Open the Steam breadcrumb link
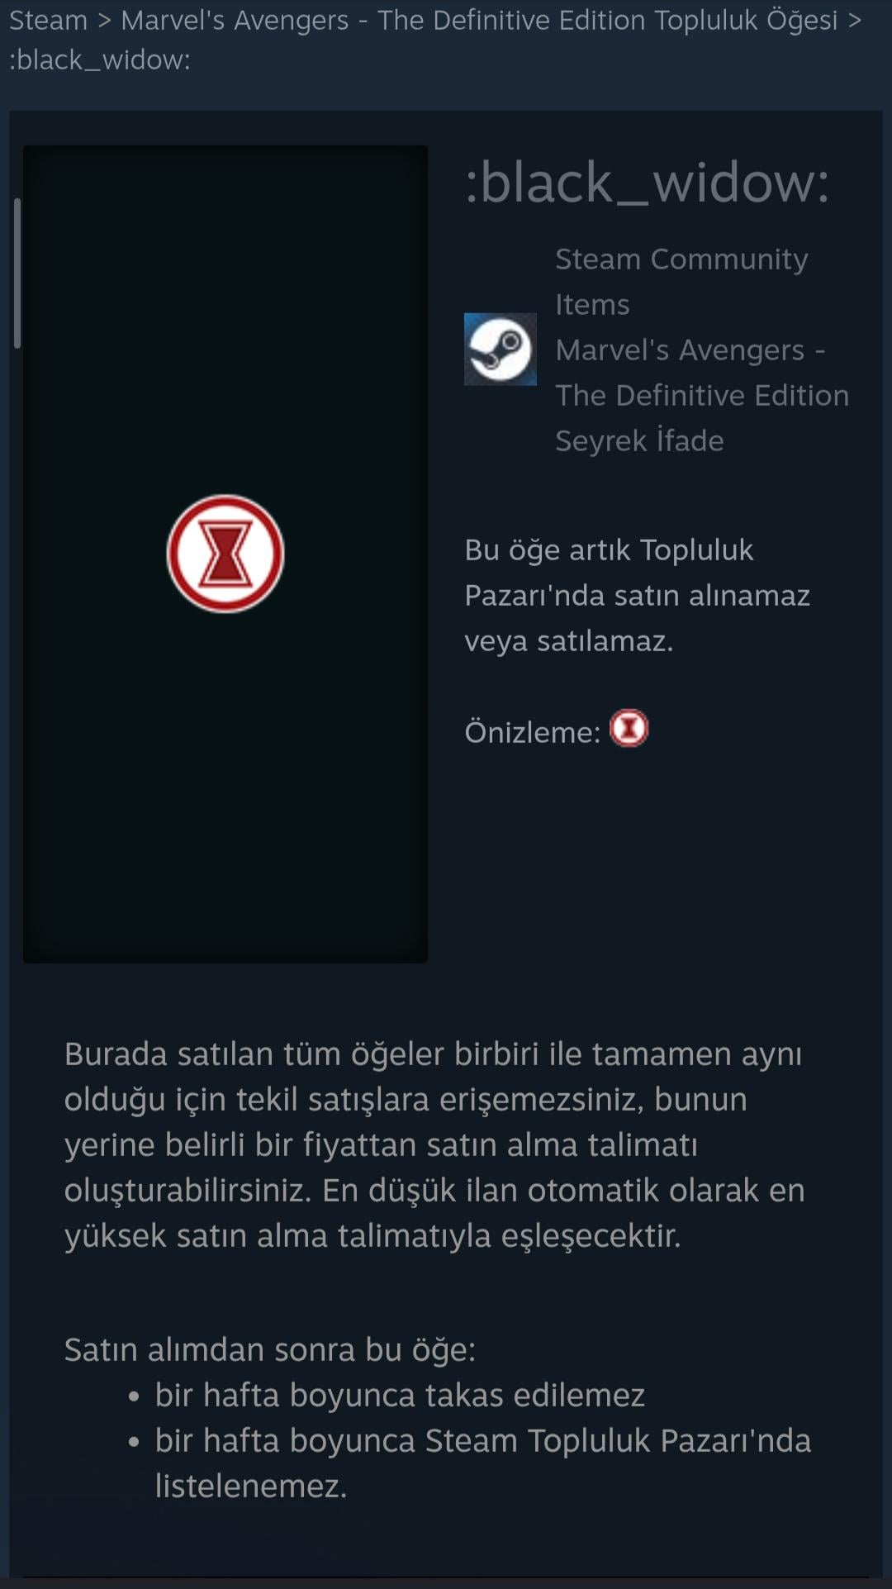 [48, 20]
